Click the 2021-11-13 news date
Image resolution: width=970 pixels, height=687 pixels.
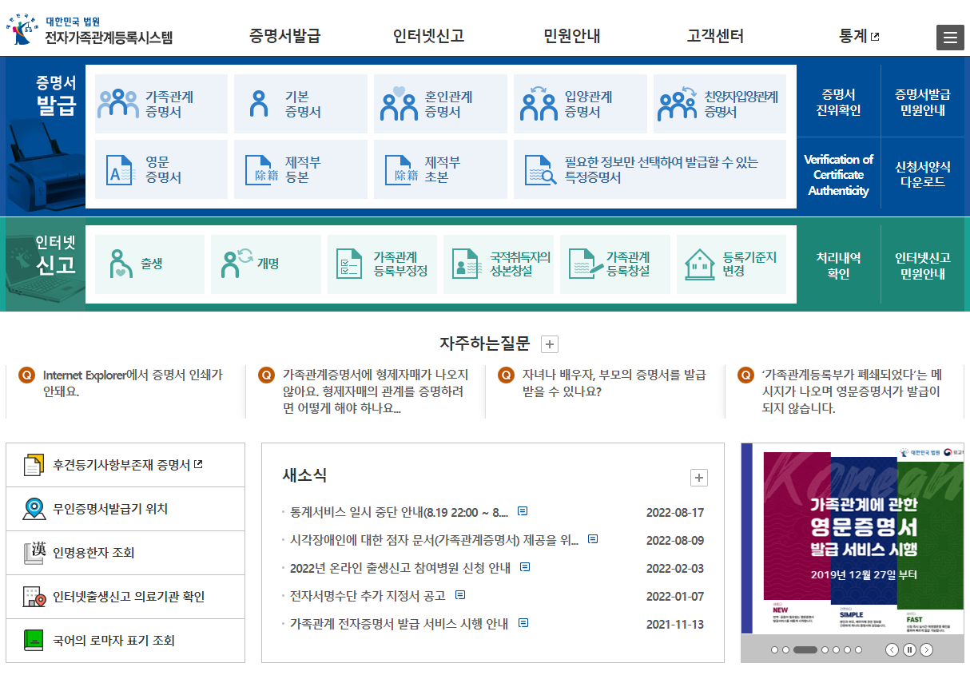coord(675,624)
